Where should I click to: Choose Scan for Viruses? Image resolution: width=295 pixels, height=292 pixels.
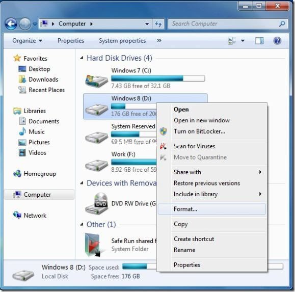click(212, 146)
